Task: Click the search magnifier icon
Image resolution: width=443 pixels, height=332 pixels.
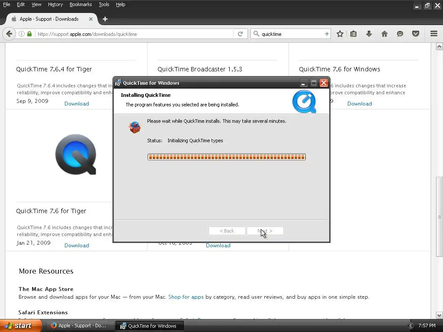Action: 256,34
